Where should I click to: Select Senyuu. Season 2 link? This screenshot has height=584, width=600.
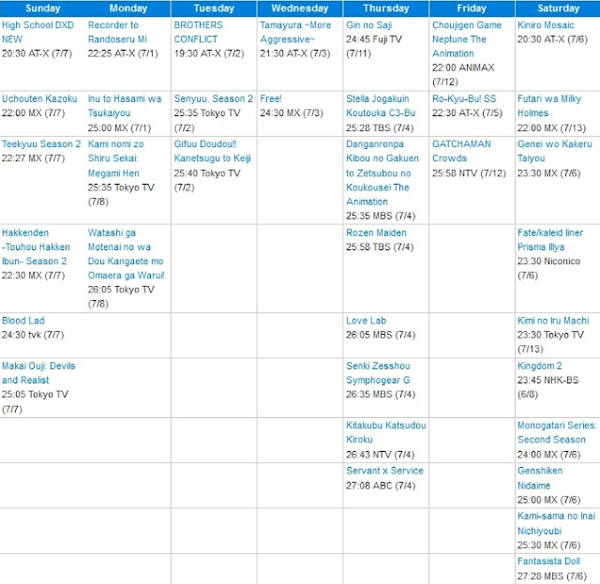(213, 98)
